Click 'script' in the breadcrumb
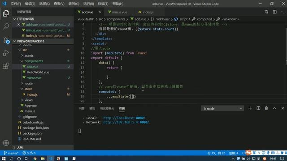This screenshot has height=161, width=287. tap(183, 19)
